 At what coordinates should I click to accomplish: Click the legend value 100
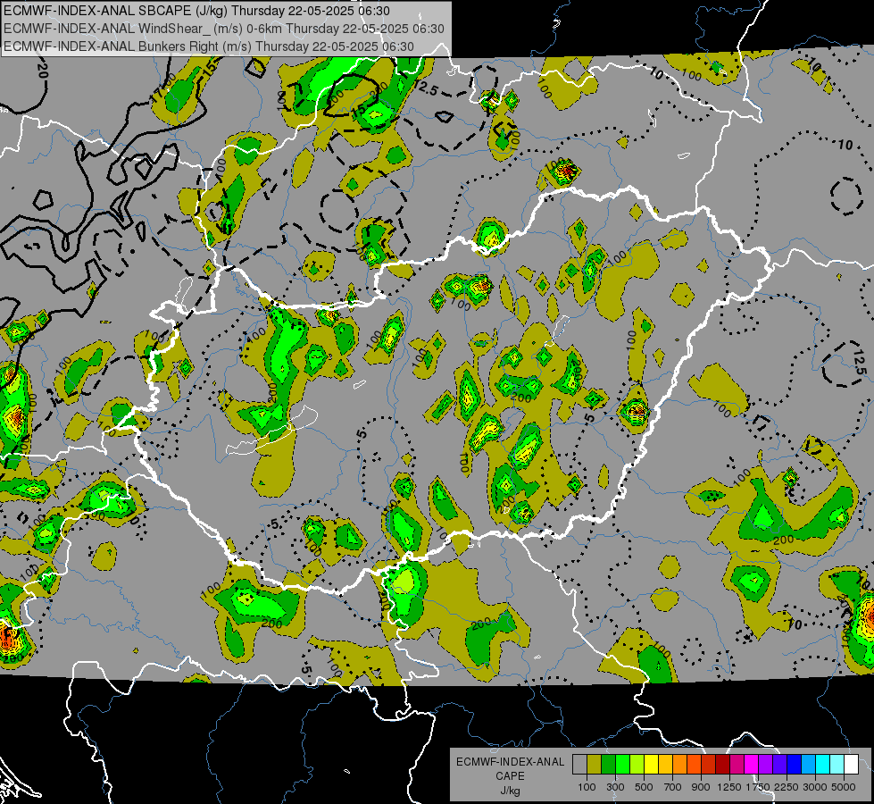(587, 787)
